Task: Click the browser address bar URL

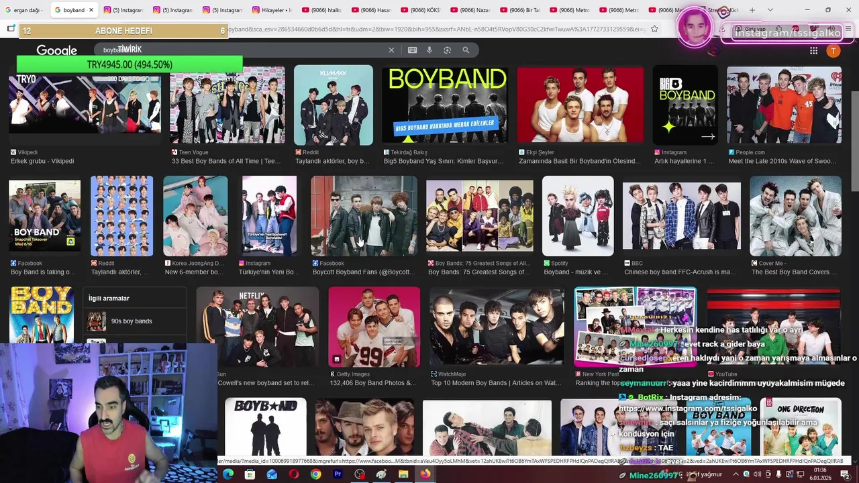Action: (x=436, y=29)
